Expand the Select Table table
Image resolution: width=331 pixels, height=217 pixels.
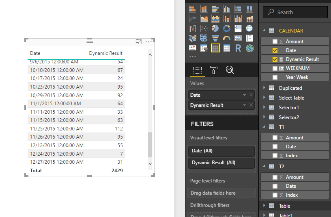coord(264,97)
